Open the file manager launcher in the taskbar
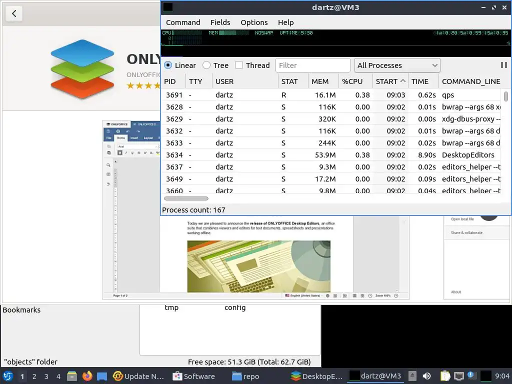This screenshot has width=512, height=384. 72,376
